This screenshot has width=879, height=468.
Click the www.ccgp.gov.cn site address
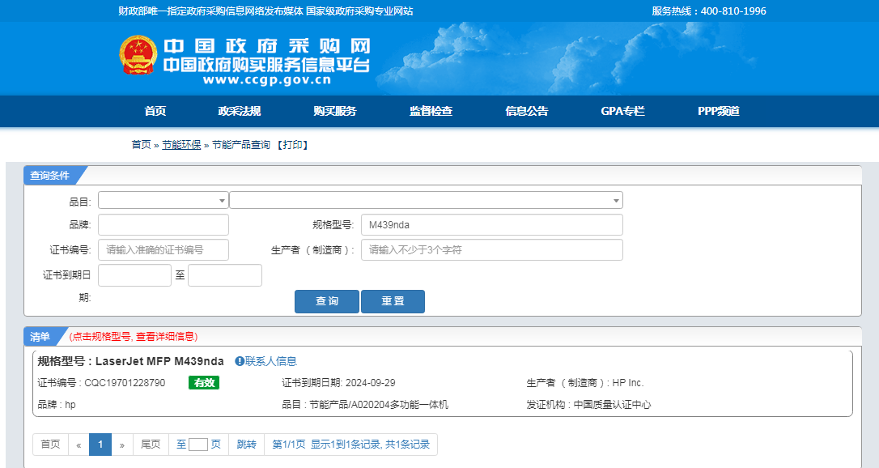(267, 80)
